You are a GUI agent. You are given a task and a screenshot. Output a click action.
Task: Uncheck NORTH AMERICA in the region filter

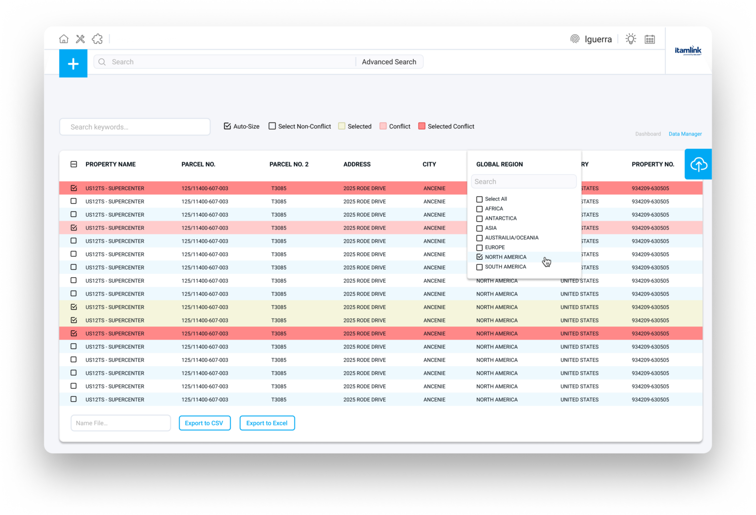tap(479, 257)
